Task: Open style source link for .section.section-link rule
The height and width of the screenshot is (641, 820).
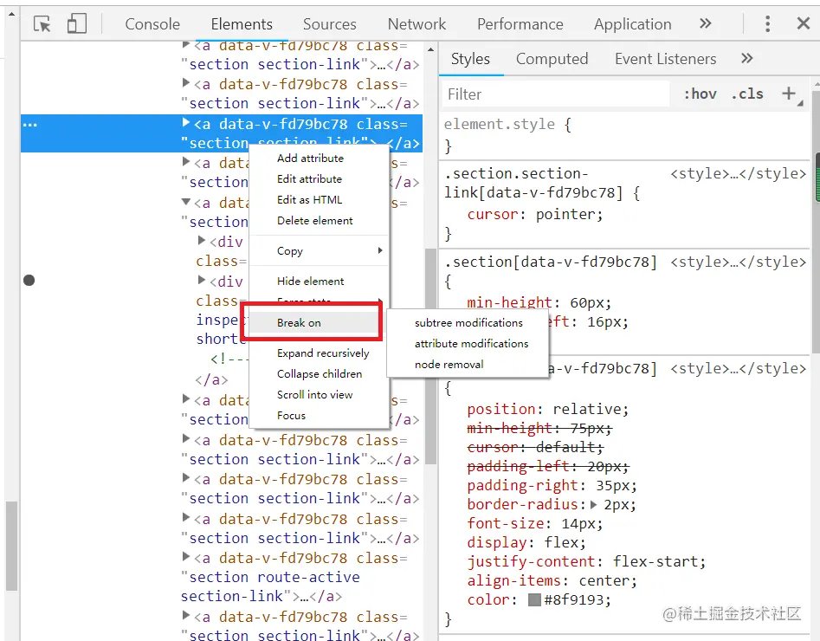Action: click(738, 174)
